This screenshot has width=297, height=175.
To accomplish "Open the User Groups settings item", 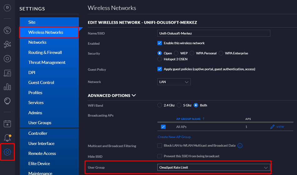I will pos(49,122).
